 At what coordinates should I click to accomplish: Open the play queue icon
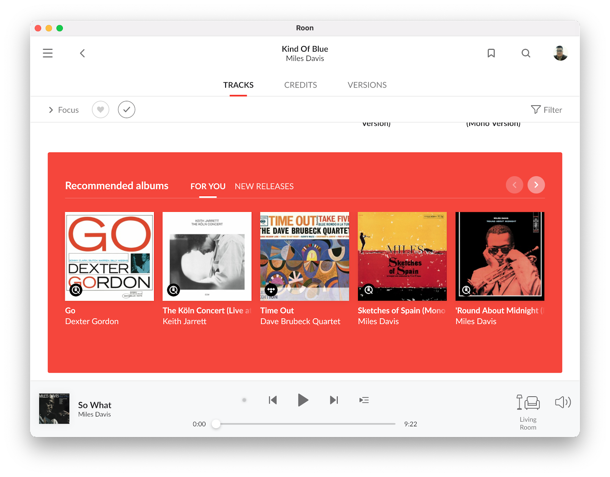(x=364, y=400)
